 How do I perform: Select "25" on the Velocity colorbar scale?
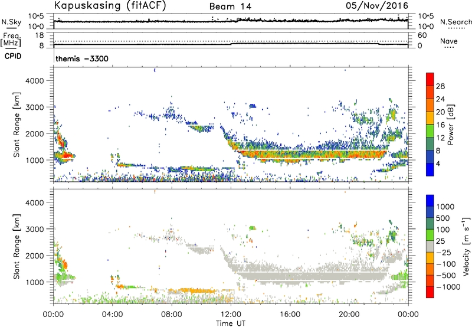point(440,241)
